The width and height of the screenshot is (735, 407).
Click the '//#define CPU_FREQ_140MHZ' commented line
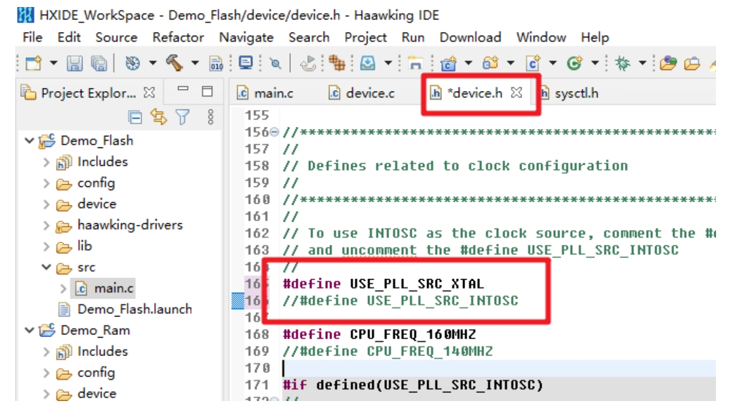coord(388,351)
